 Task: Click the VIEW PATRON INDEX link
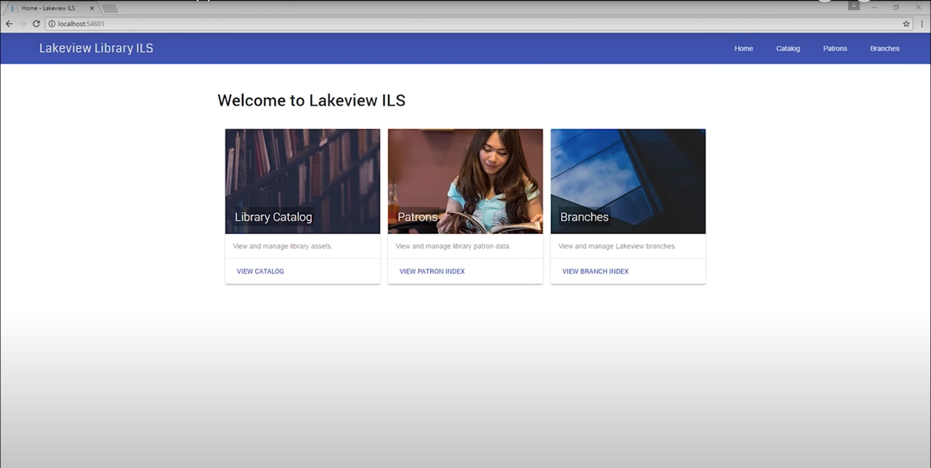432,271
